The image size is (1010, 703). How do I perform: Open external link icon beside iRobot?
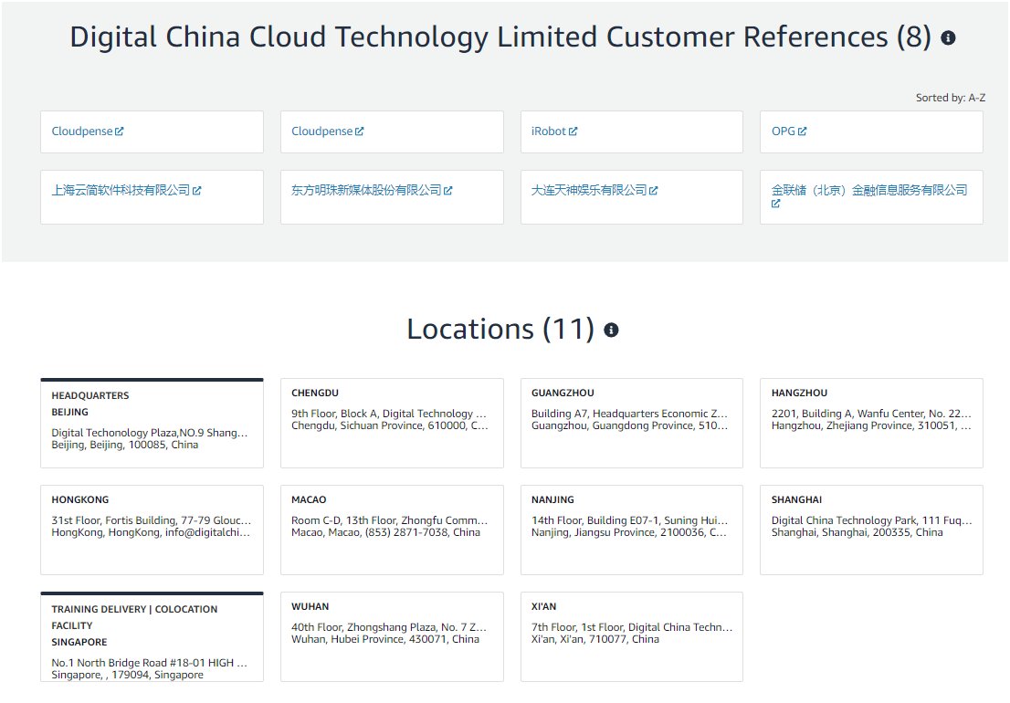[x=573, y=131]
